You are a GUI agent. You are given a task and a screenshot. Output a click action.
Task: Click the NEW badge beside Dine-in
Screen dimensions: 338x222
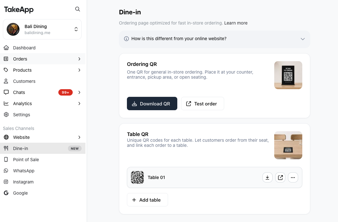(75, 148)
